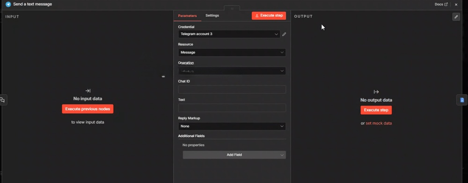Image resolution: width=468 pixels, height=183 pixels.
Task: Click into the Text input field
Action: [x=232, y=108]
